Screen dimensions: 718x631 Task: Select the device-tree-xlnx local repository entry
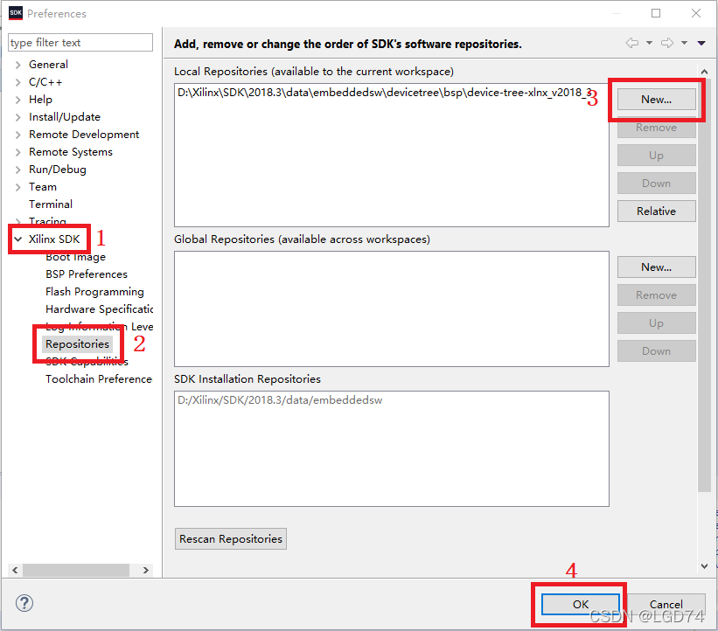[384, 93]
